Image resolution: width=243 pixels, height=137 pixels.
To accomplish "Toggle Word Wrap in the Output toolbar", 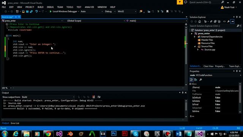I will point(99,97).
